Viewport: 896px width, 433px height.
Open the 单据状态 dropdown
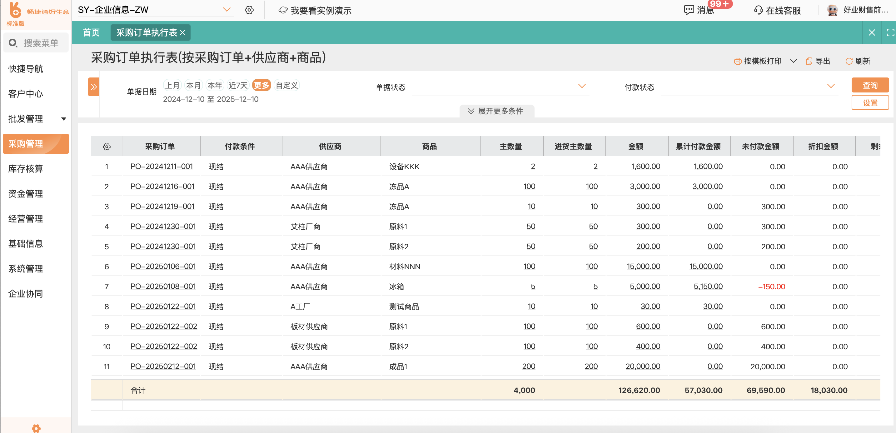[x=500, y=87]
